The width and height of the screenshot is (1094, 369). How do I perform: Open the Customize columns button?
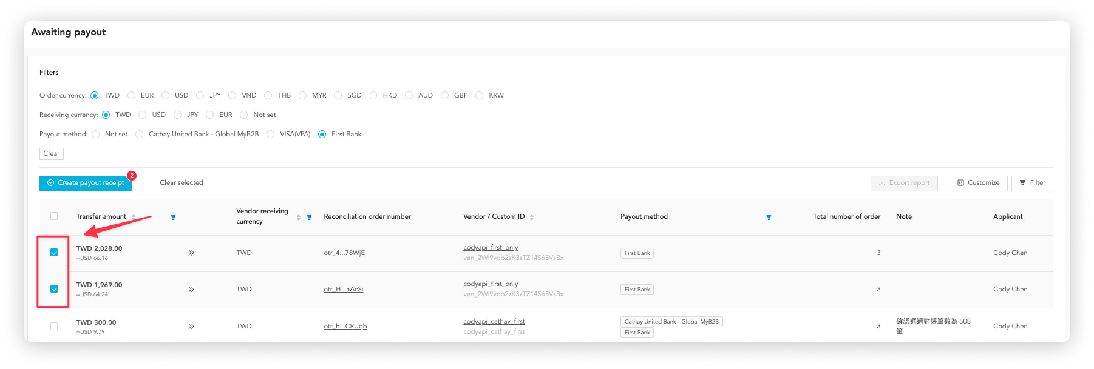[978, 183]
